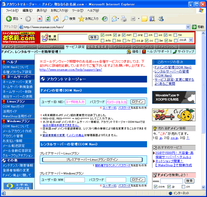Open the Messenger people icon

161,19
